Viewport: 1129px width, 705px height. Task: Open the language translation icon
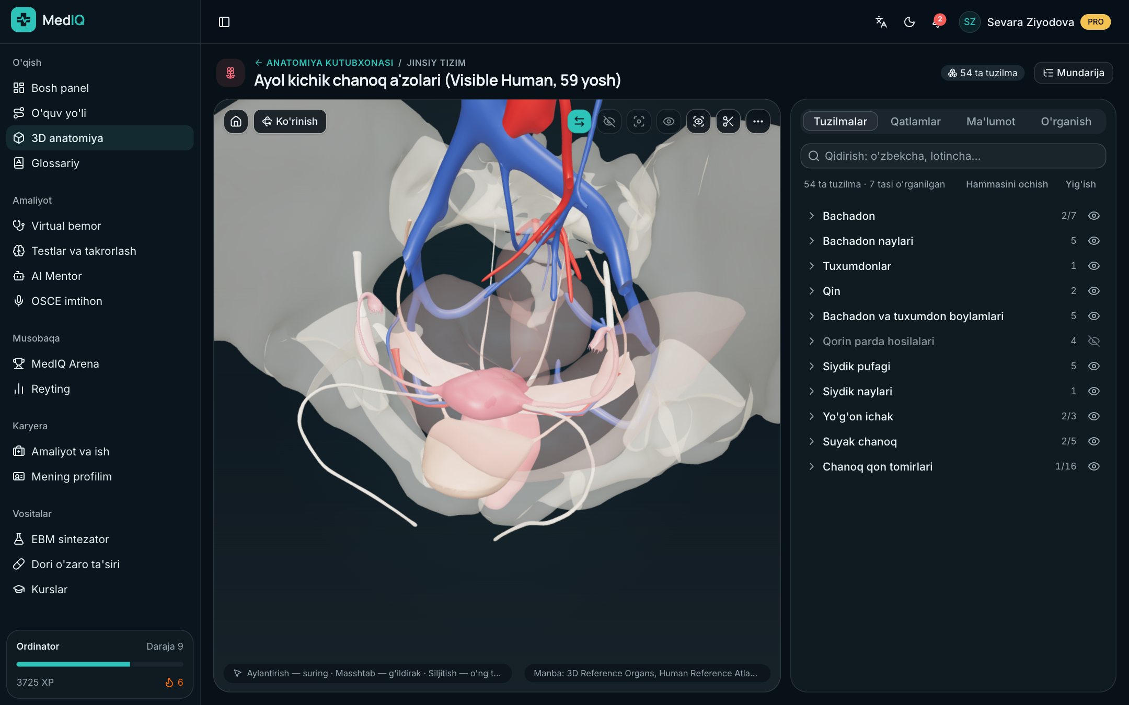coord(881,22)
